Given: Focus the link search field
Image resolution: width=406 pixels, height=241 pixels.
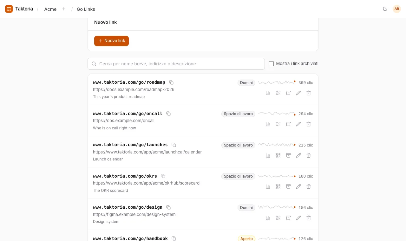Looking at the screenshot, I should coord(176,64).
